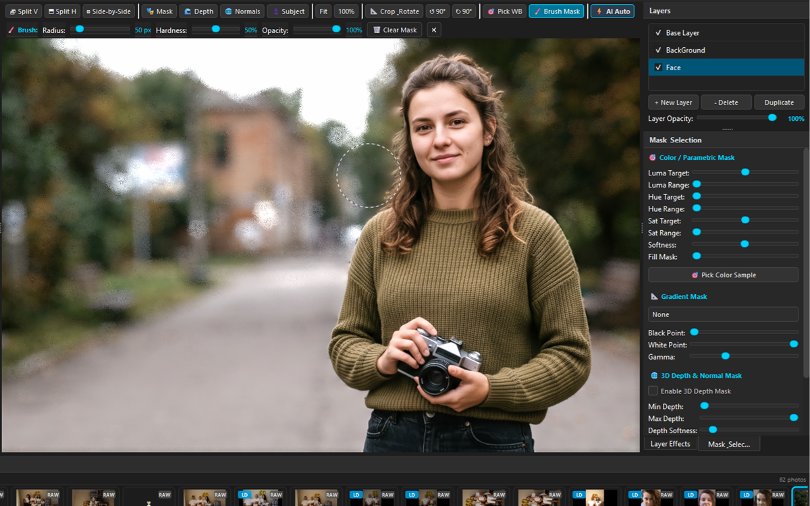The width and height of the screenshot is (810, 506).
Task: Toggle Base Layer visibility checkbox
Action: pyautogui.click(x=658, y=33)
